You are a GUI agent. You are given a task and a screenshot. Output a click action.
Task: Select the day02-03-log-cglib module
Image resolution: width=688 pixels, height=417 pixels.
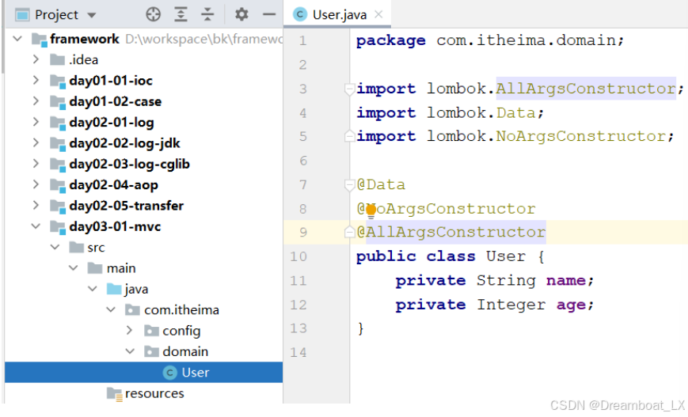tap(129, 164)
